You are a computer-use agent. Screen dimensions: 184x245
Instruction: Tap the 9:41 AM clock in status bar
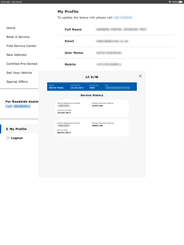(x=5, y=2)
